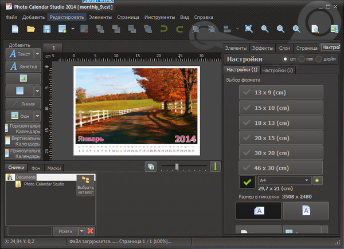The width and height of the screenshot is (344, 249).
Task: Open the Инструменты menu
Action: pyautogui.click(x=160, y=17)
